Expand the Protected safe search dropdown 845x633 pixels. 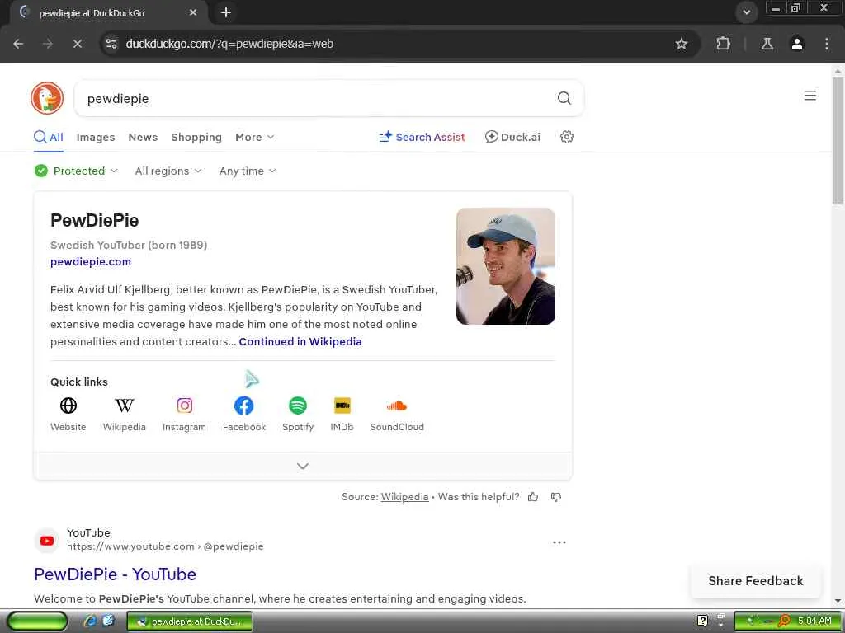(x=76, y=171)
